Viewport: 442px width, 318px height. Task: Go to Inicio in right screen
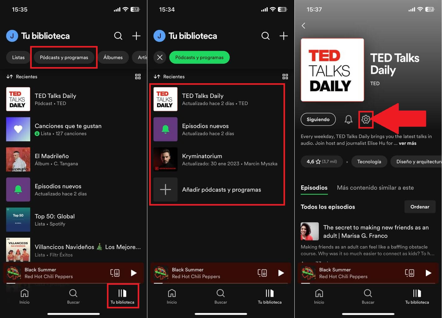[319, 297]
